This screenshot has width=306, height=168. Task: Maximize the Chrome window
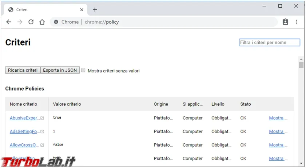pyautogui.click(x=280, y=6)
